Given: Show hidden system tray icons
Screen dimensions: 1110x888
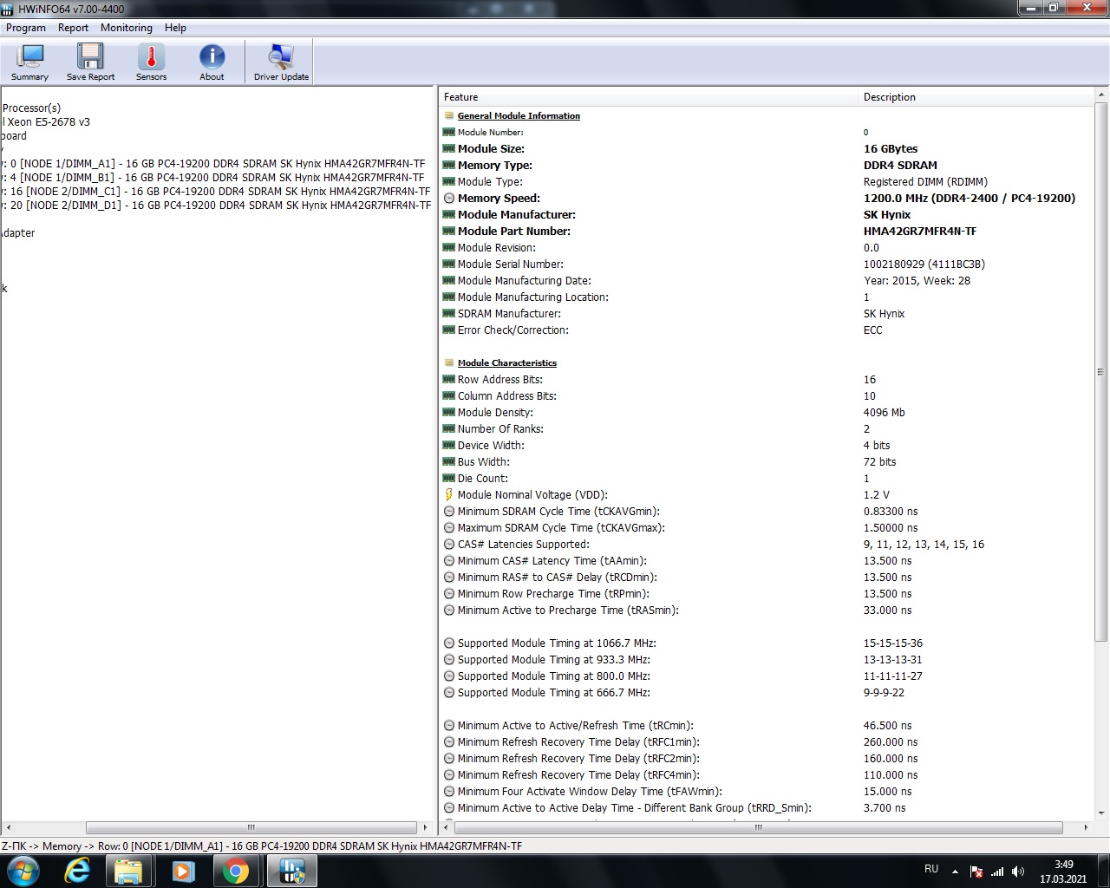Looking at the screenshot, I should point(955,871).
